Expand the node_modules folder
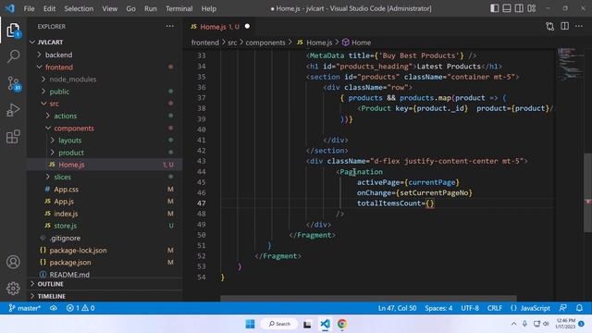The width and height of the screenshot is (592, 333). [72, 80]
